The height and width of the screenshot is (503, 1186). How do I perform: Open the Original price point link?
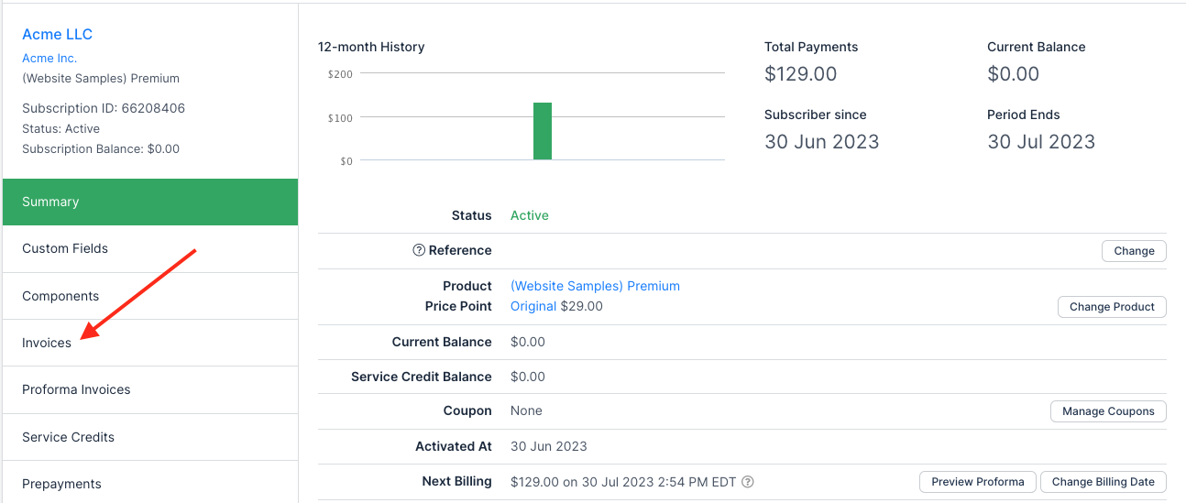[533, 306]
